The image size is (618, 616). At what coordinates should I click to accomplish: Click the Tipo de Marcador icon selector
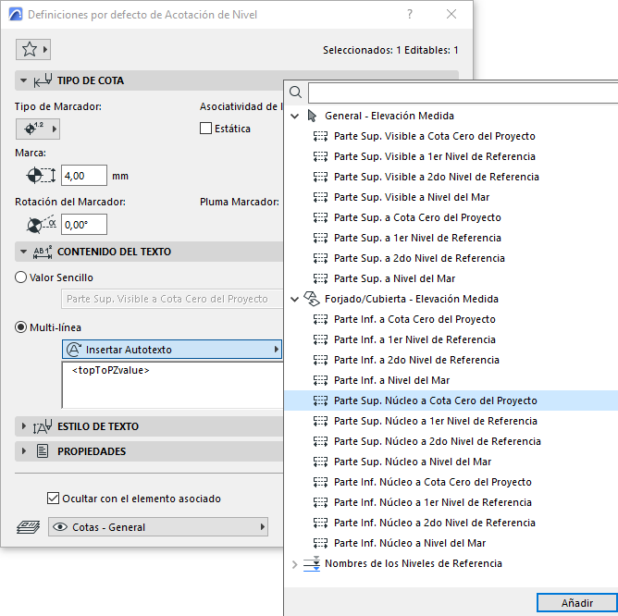(38, 129)
